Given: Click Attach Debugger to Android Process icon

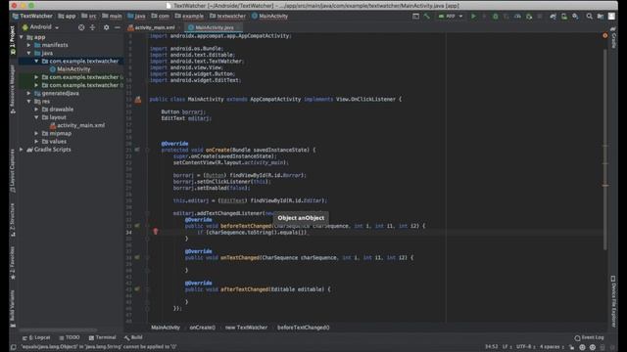Looking at the screenshot, I should 529,17.
